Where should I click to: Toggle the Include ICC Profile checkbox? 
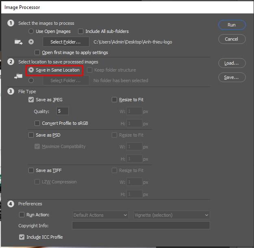pos(22,237)
